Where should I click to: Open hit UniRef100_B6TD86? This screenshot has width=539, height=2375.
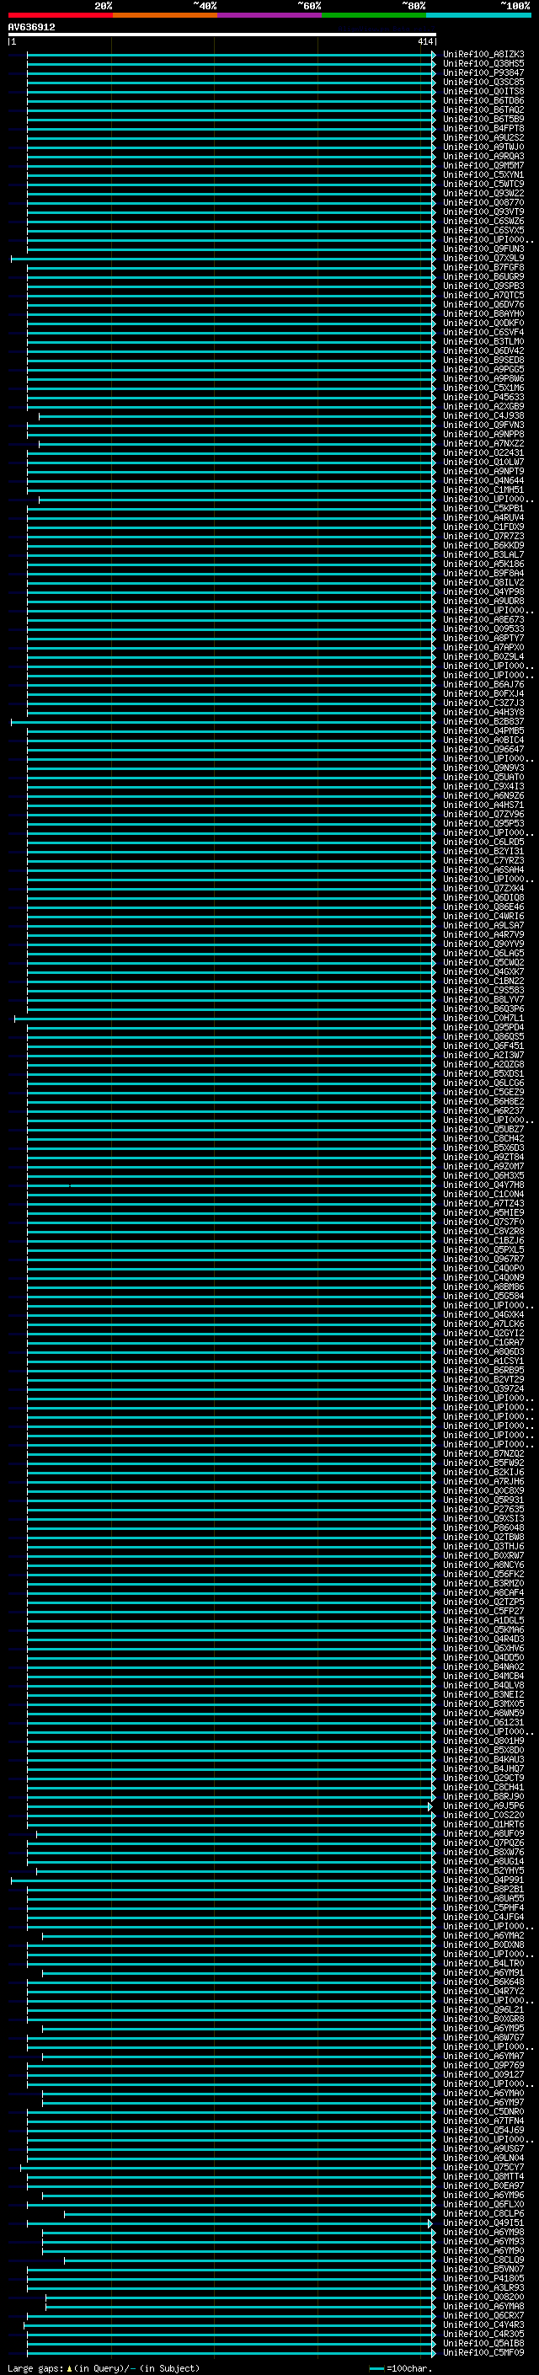tap(483, 100)
